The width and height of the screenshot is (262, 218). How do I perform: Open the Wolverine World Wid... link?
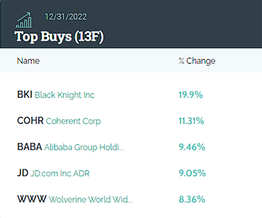coord(91,200)
